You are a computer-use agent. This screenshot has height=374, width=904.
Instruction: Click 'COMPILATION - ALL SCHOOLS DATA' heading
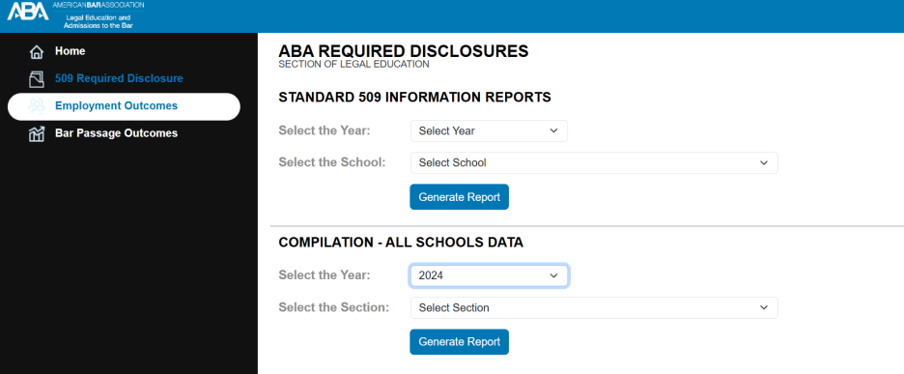(401, 243)
